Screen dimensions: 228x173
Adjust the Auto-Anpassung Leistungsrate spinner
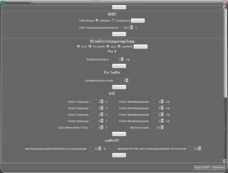pos(100,149)
